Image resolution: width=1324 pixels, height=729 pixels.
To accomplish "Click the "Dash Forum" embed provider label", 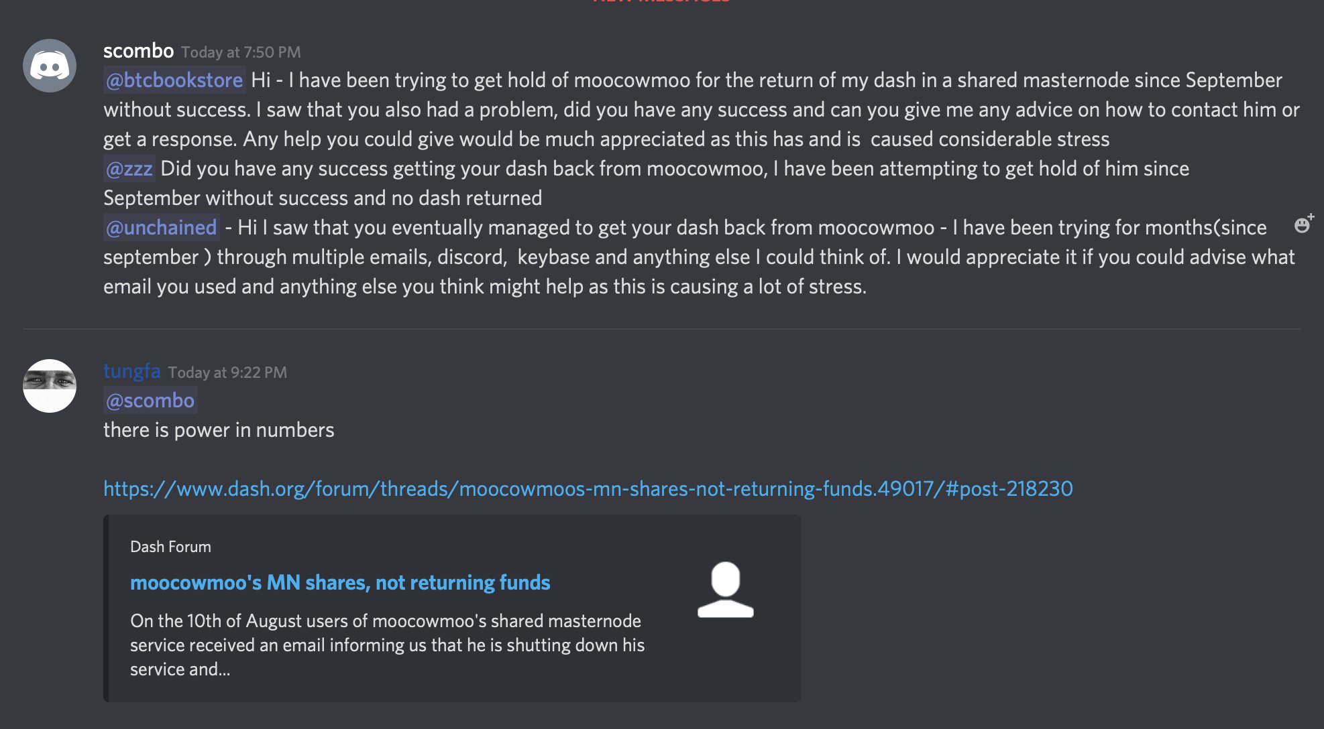I will (x=170, y=547).
